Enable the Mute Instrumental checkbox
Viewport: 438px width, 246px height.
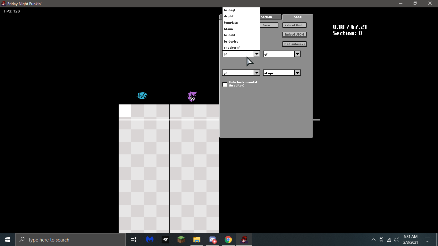(x=225, y=84)
